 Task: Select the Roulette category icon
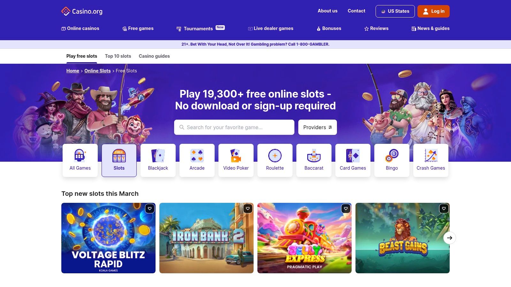275,156
